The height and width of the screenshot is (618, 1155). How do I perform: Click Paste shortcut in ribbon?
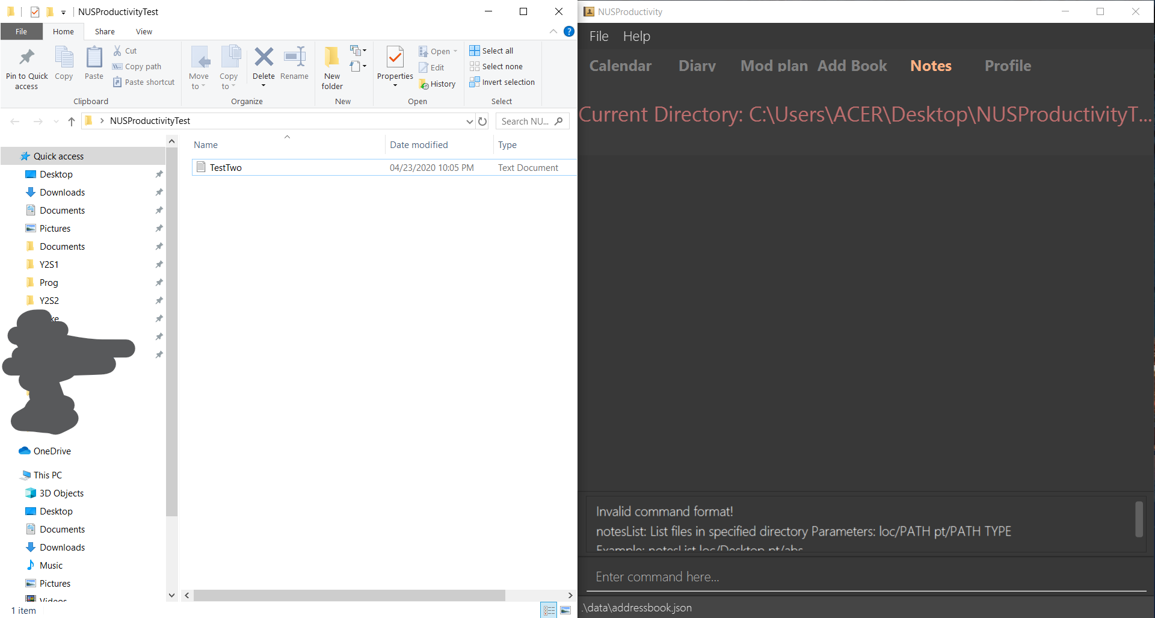pyautogui.click(x=144, y=82)
